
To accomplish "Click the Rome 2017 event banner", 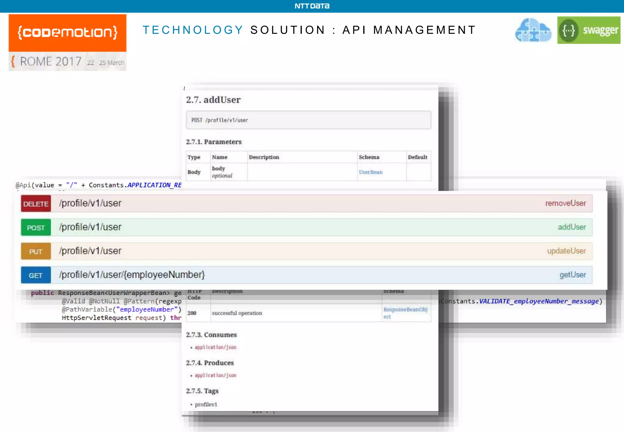I will pyautogui.click(x=67, y=62).
